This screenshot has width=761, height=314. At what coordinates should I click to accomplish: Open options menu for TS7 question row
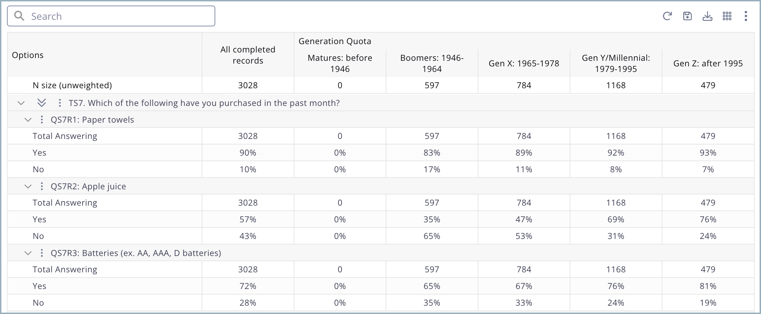60,103
